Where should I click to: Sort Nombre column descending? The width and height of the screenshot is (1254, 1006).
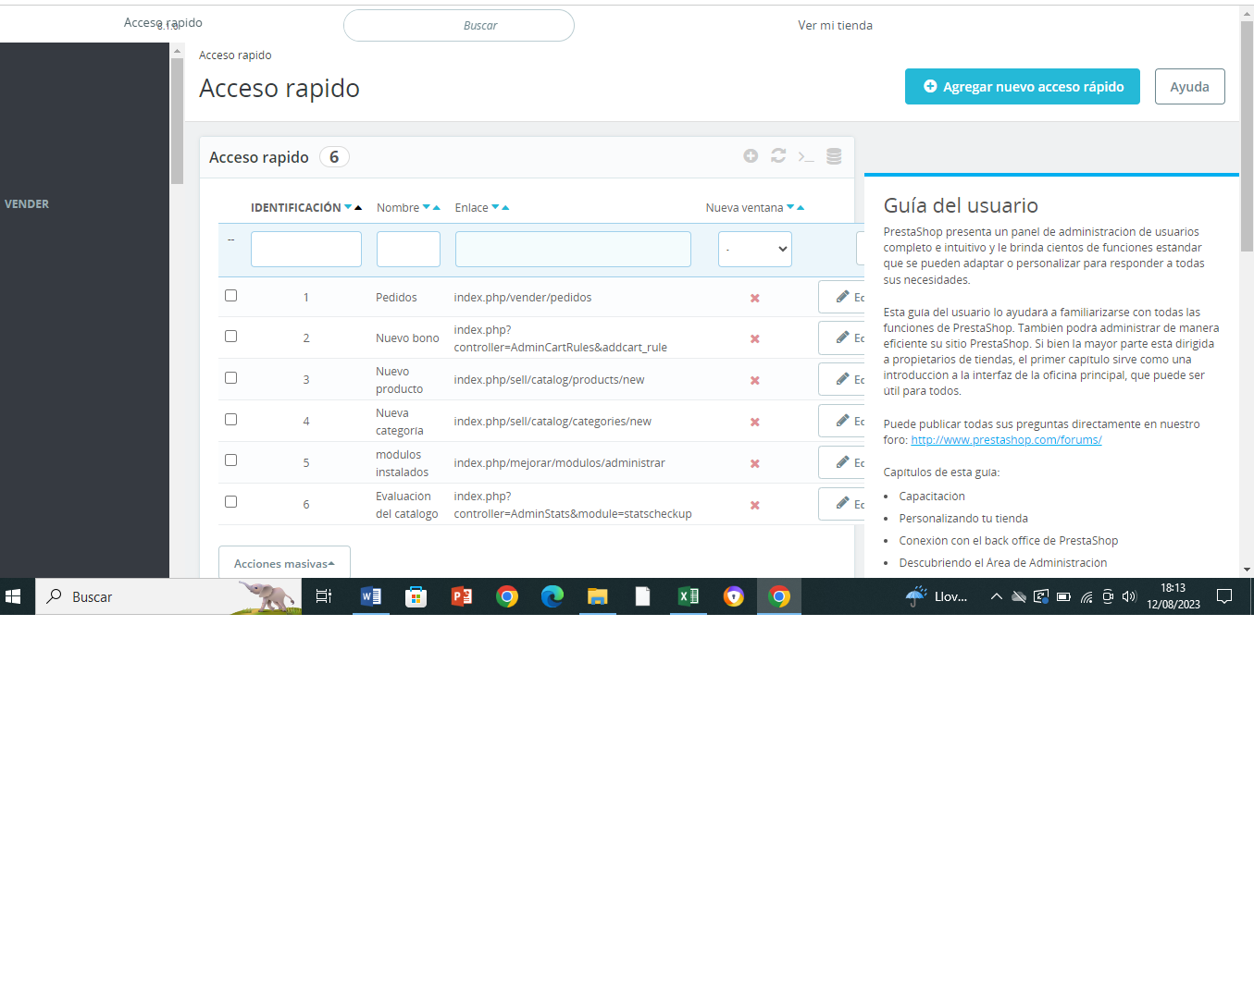pos(427,207)
